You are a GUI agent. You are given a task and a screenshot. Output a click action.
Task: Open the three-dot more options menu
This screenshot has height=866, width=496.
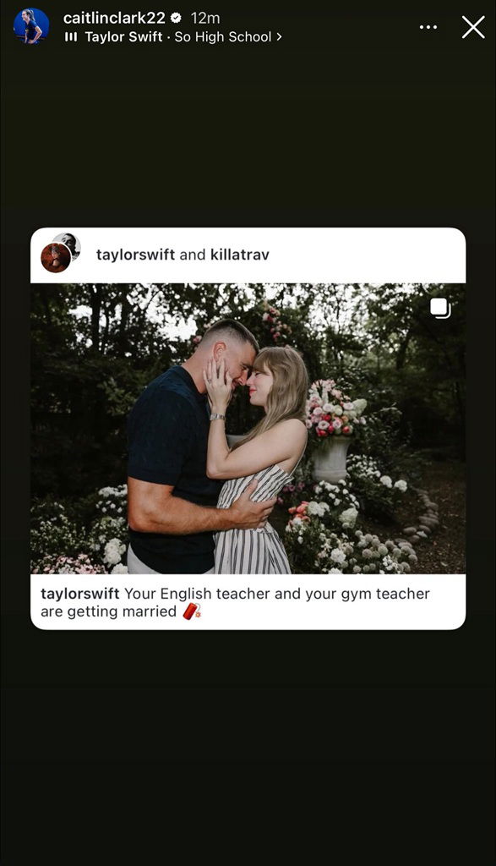(428, 26)
